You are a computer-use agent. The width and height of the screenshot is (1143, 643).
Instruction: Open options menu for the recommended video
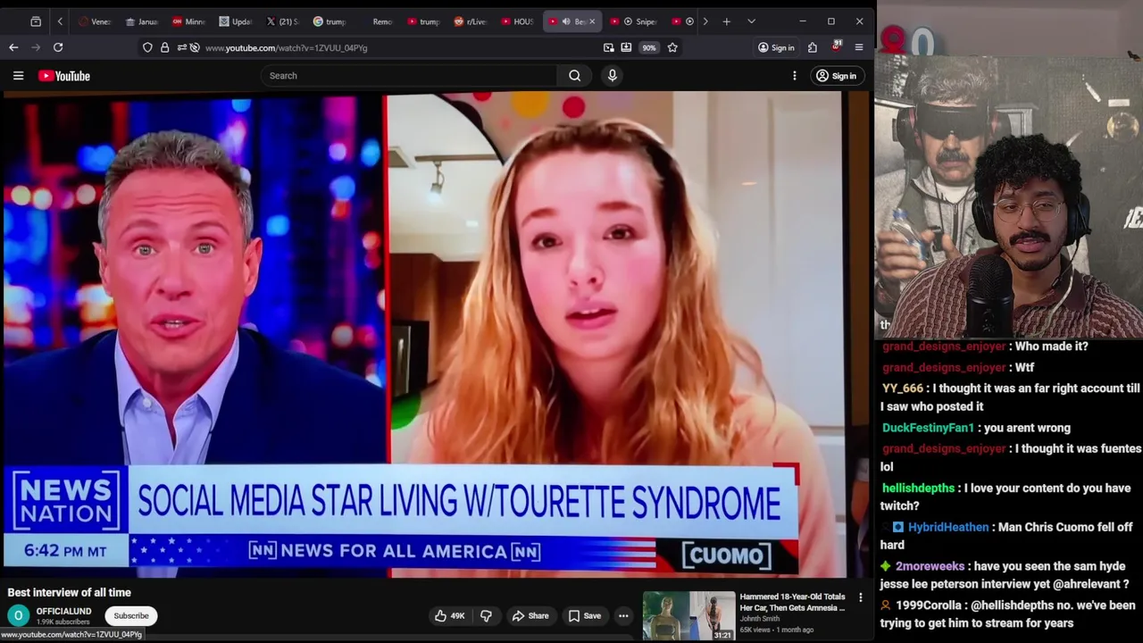861,597
